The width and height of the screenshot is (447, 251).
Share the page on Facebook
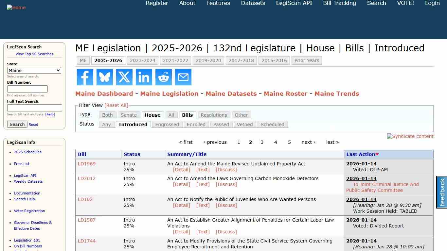click(x=85, y=77)
